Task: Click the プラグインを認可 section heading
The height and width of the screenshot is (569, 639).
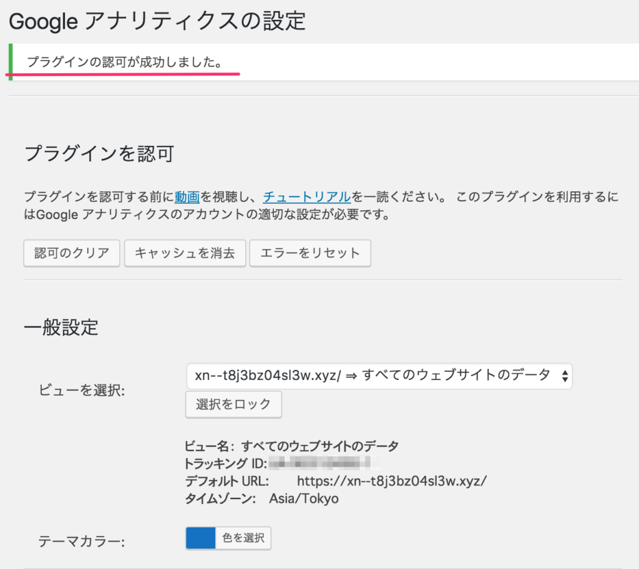Action: [99, 153]
